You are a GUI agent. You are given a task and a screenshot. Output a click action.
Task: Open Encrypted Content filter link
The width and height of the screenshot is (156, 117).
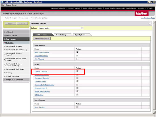[x=42, y=78]
